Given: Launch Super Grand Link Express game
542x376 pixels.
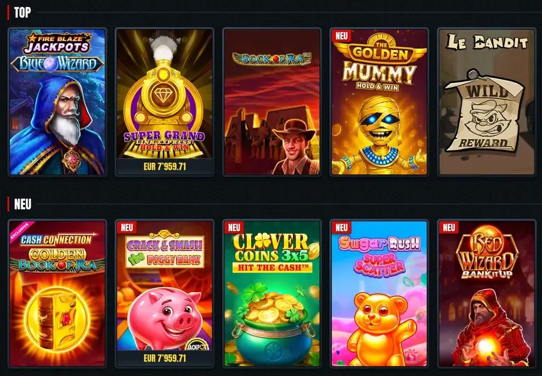Looking at the screenshot, I should (164, 102).
